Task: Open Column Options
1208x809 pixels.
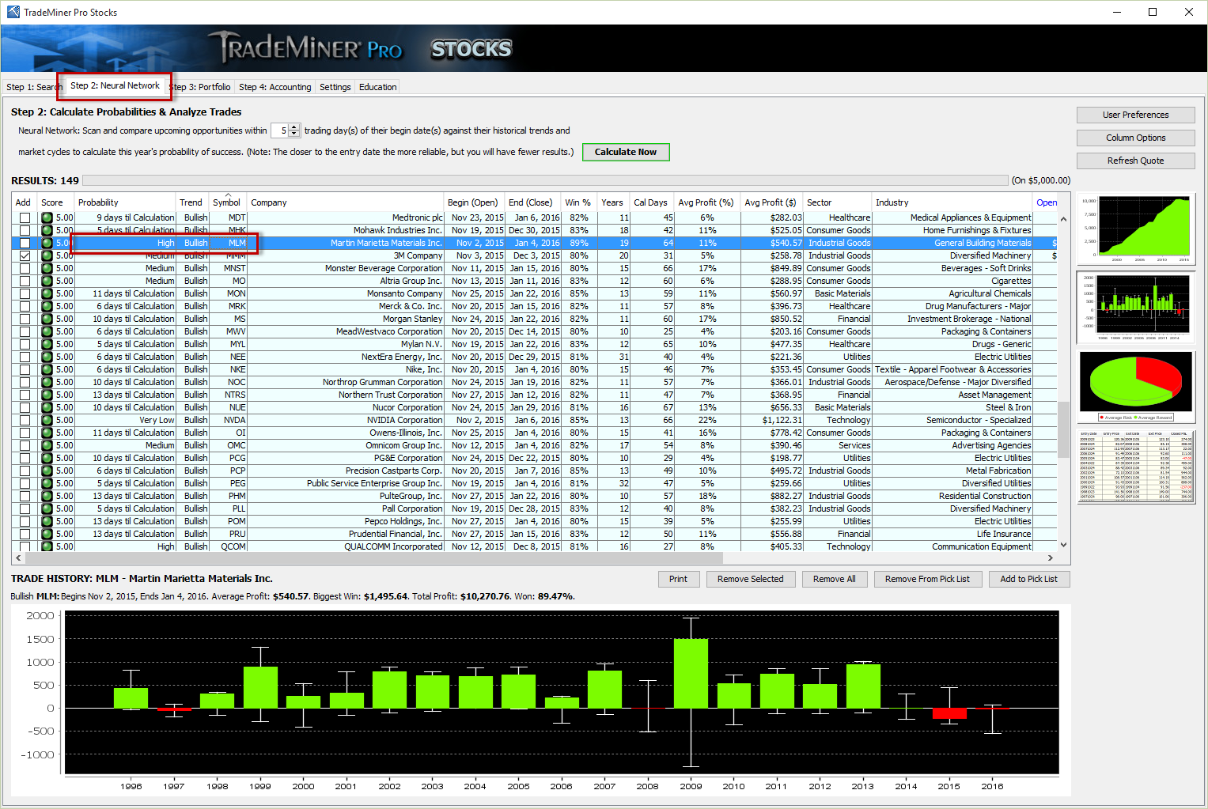Action: coord(1135,138)
